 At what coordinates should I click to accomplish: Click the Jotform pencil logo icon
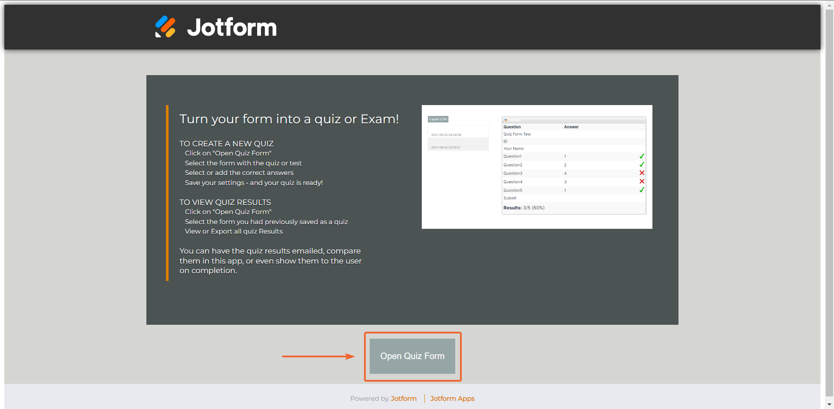coord(165,27)
